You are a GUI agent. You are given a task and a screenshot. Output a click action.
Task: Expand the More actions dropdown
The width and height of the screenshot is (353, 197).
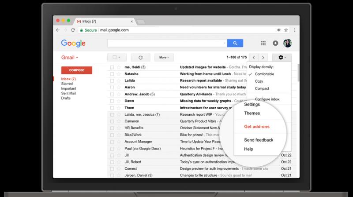click(164, 58)
